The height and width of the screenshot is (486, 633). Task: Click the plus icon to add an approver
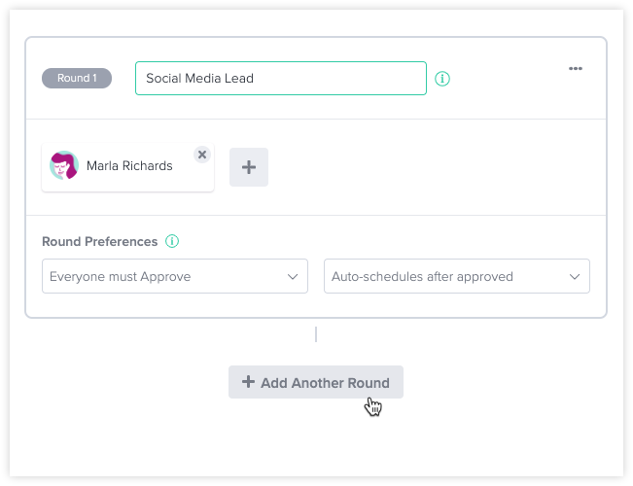point(249,167)
